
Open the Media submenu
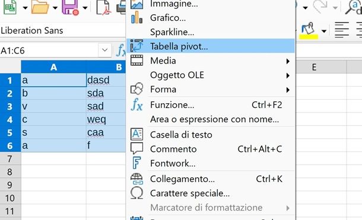pyautogui.click(x=211, y=60)
